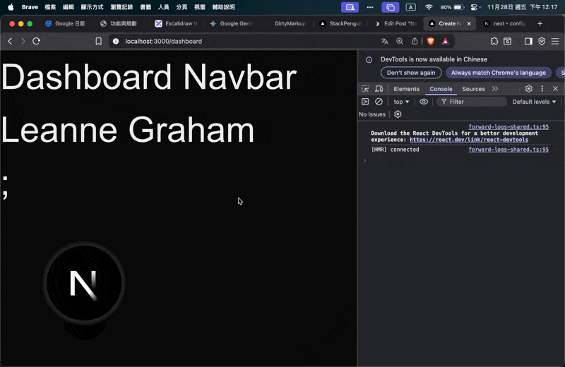Expand the Default levels log dropdown

[x=534, y=102]
